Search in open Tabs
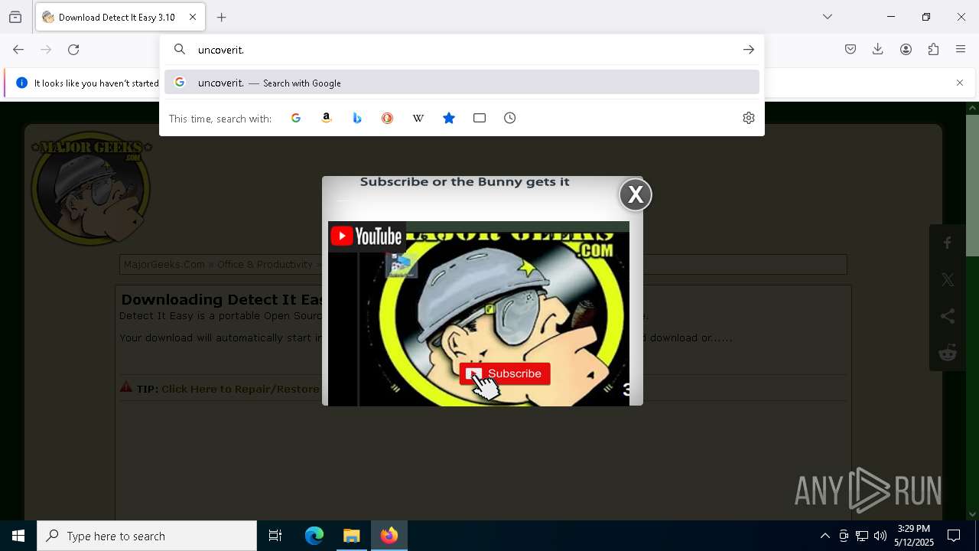979x551 pixels. (x=480, y=118)
